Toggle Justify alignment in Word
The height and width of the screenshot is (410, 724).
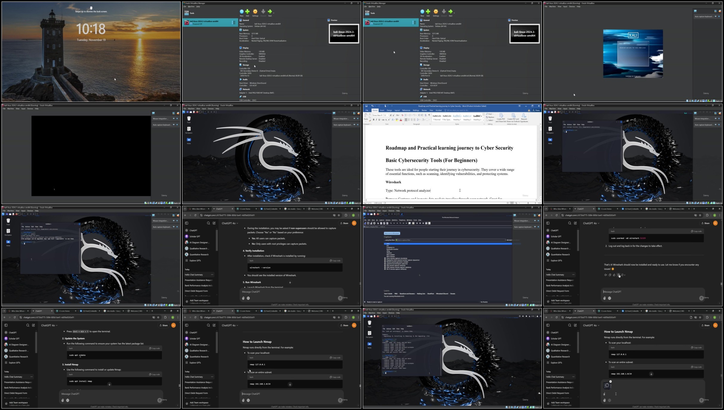click(414, 119)
